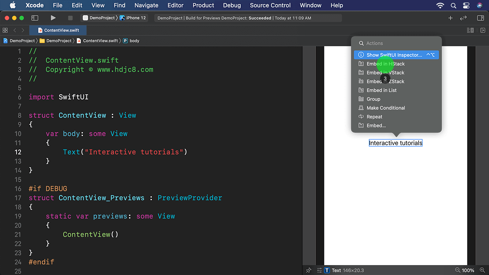489x275 pixels.
Task: Click Text("Interactive tutorials") code line
Action: tap(125, 152)
